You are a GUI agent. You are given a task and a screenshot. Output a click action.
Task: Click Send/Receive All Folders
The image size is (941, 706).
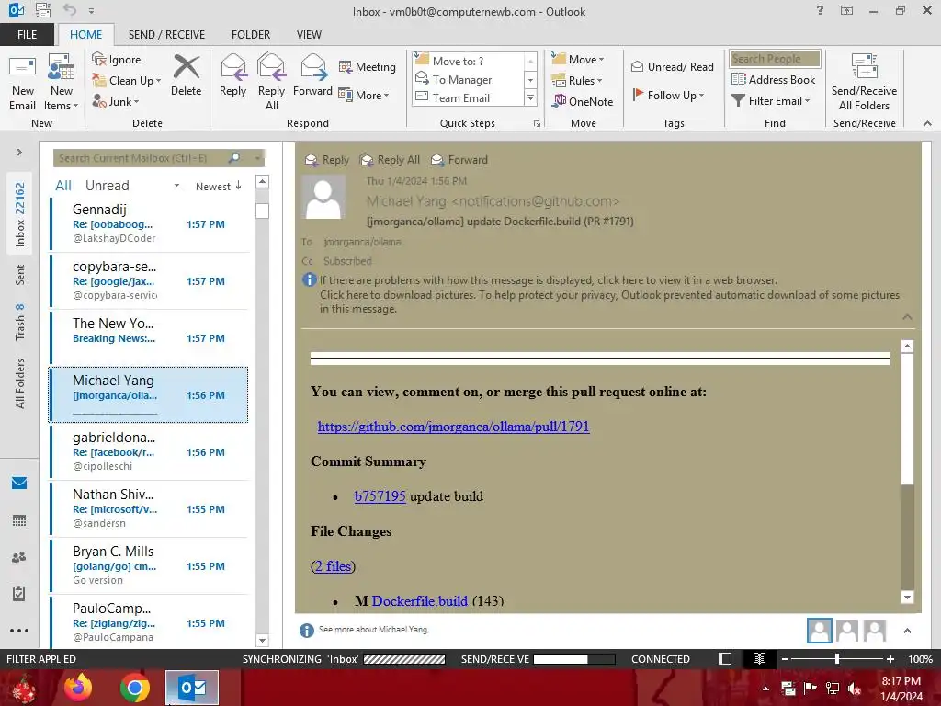[x=864, y=82]
